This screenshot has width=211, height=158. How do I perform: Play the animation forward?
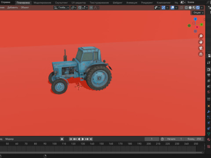83,139
